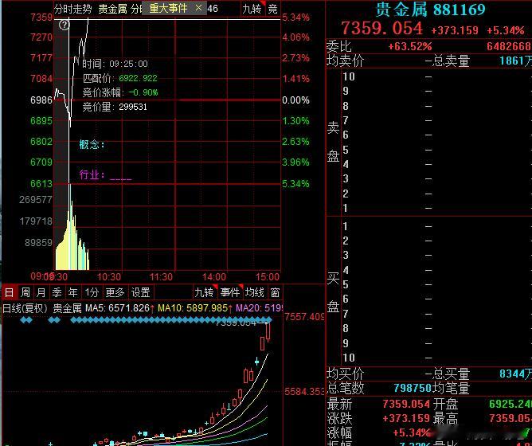Open the 重大事件 tab
532x446 pixels.
click(168, 8)
